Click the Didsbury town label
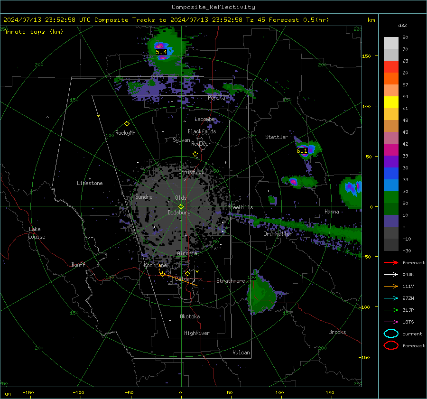The width and height of the screenshot is (427, 399). 179,213
